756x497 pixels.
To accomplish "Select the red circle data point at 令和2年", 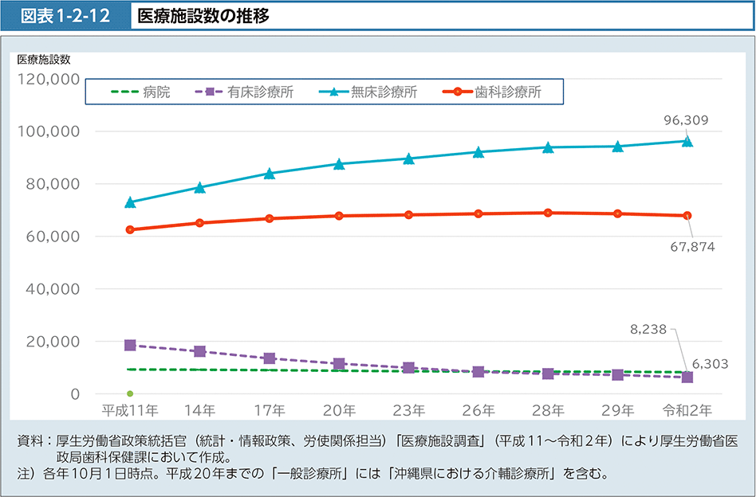I will coord(687,216).
